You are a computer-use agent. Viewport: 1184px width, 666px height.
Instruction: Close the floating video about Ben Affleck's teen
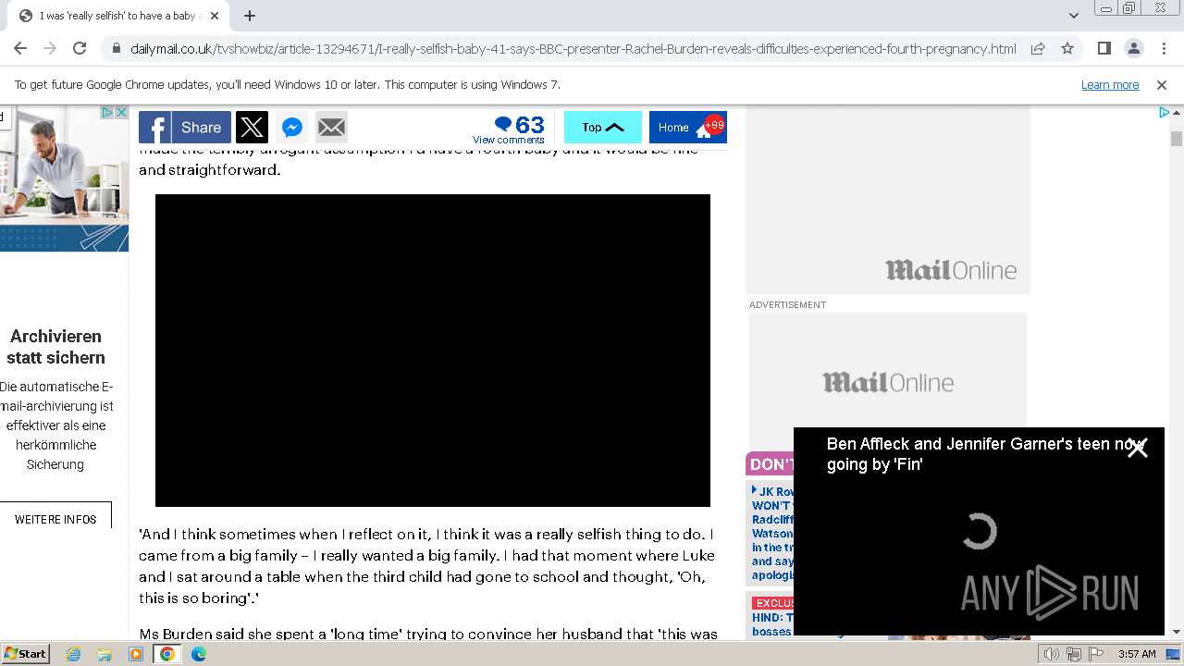click(x=1137, y=449)
